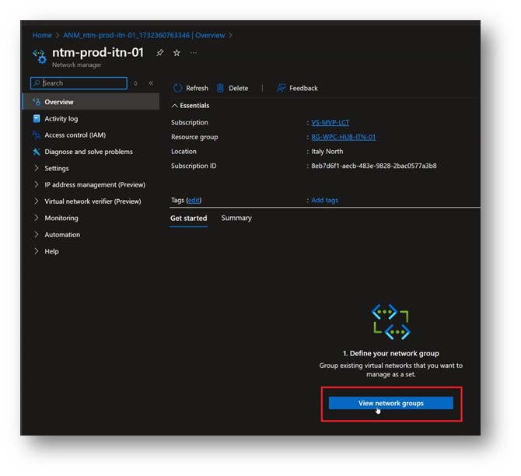Select the Subscription ID value text
This screenshot has height=476, width=521.
tap(374, 166)
